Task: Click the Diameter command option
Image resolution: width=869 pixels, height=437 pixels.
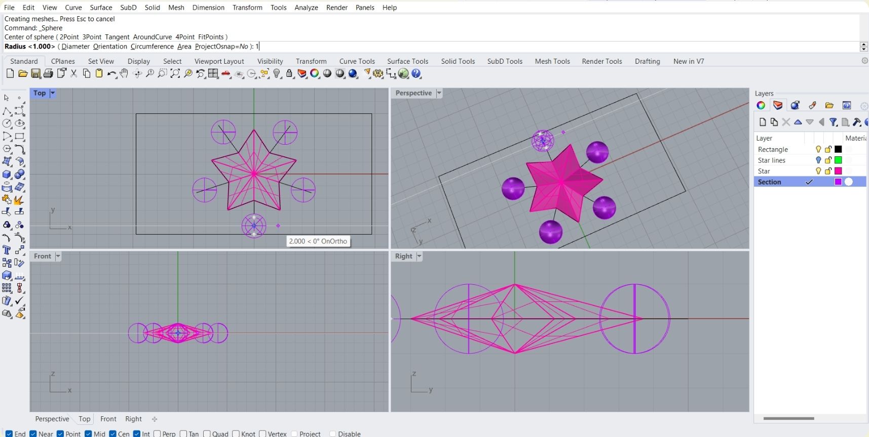Action: click(75, 47)
